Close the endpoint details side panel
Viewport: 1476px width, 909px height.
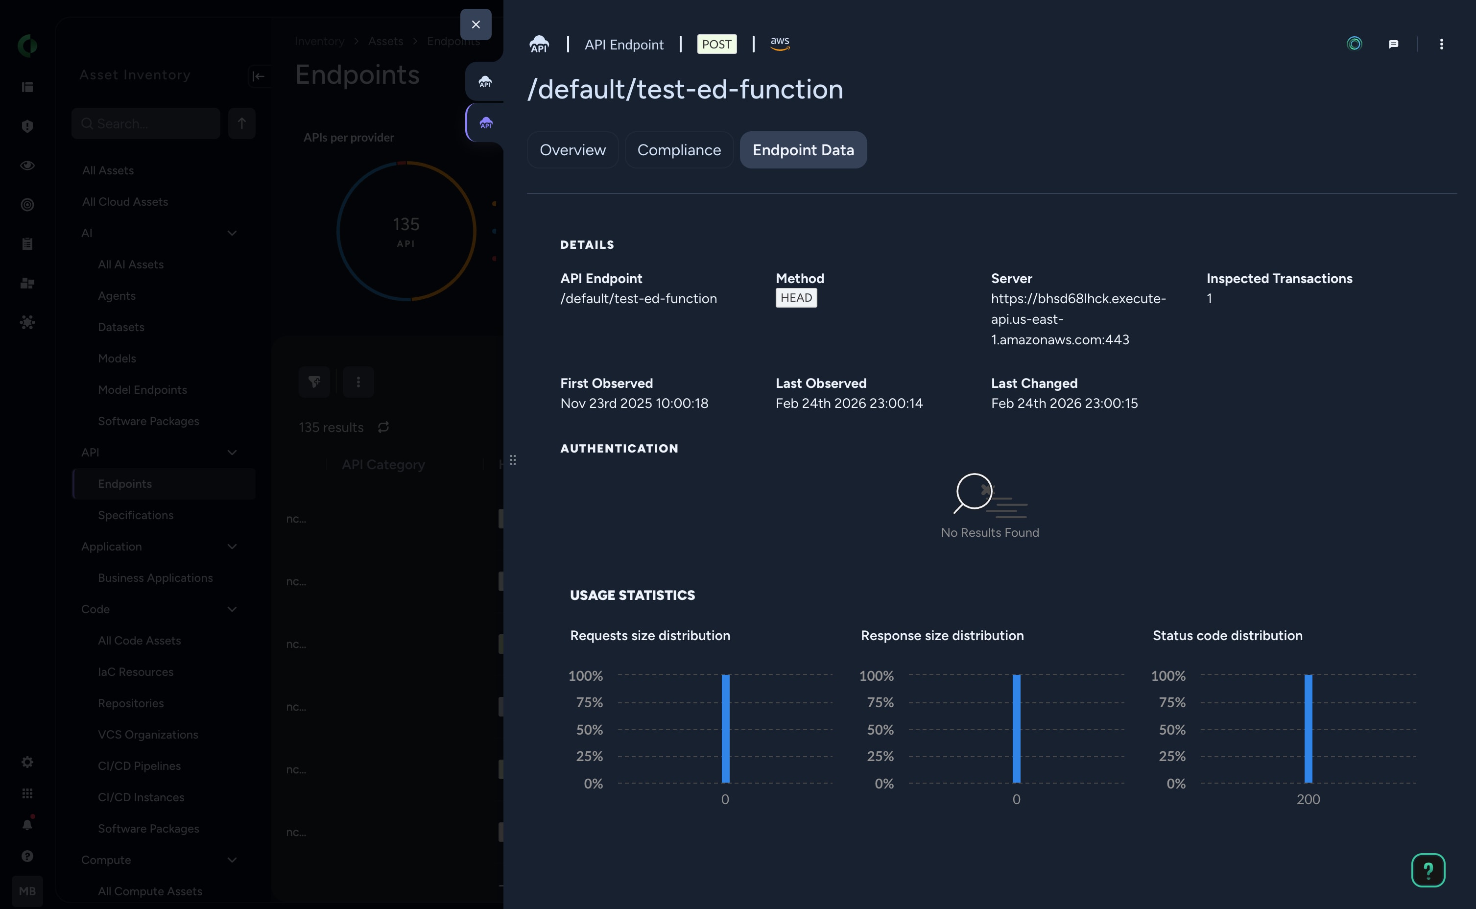476,24
